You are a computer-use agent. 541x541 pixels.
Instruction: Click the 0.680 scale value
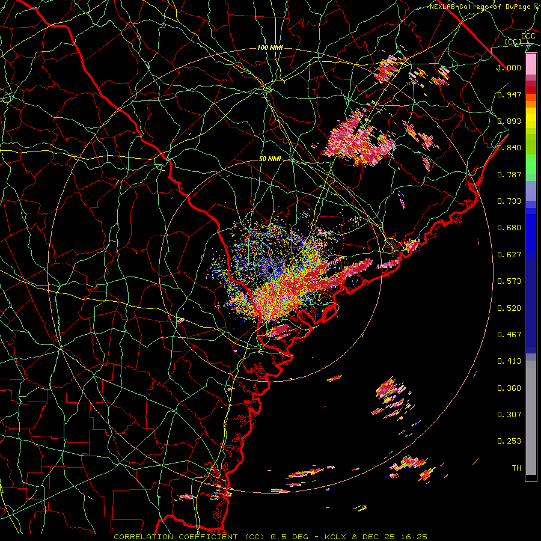pos(509,228)
